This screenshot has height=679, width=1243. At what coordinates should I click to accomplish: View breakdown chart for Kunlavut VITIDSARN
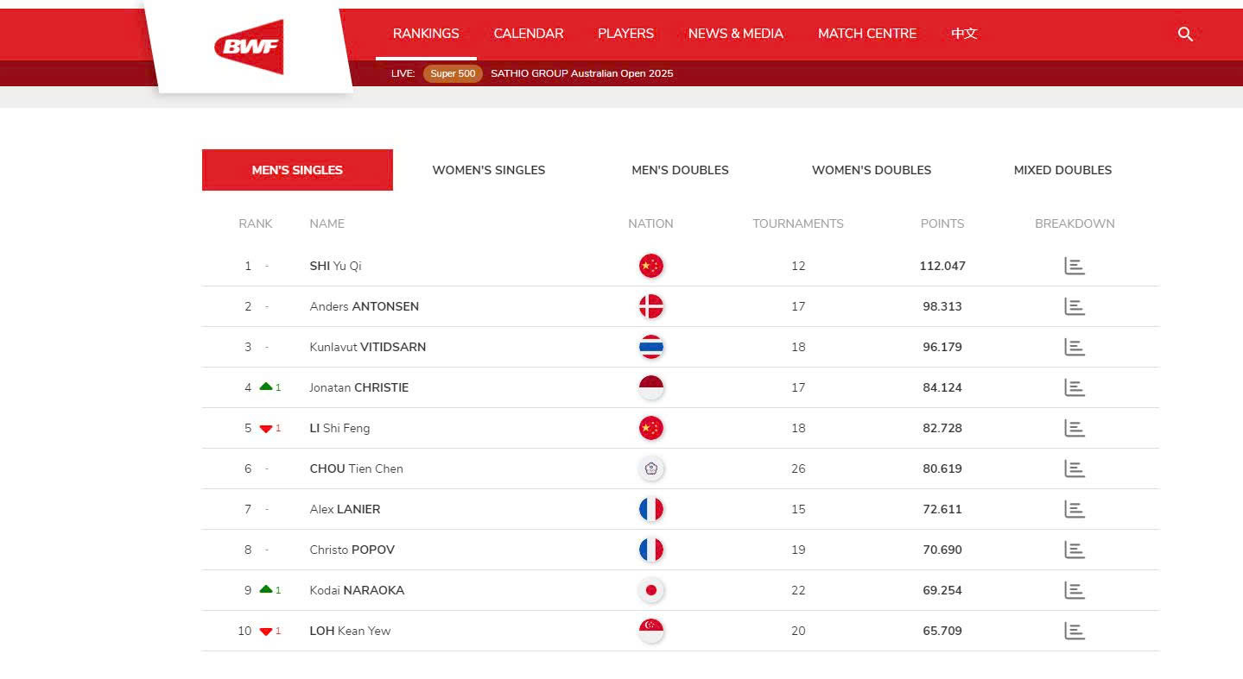point(1074,347)
